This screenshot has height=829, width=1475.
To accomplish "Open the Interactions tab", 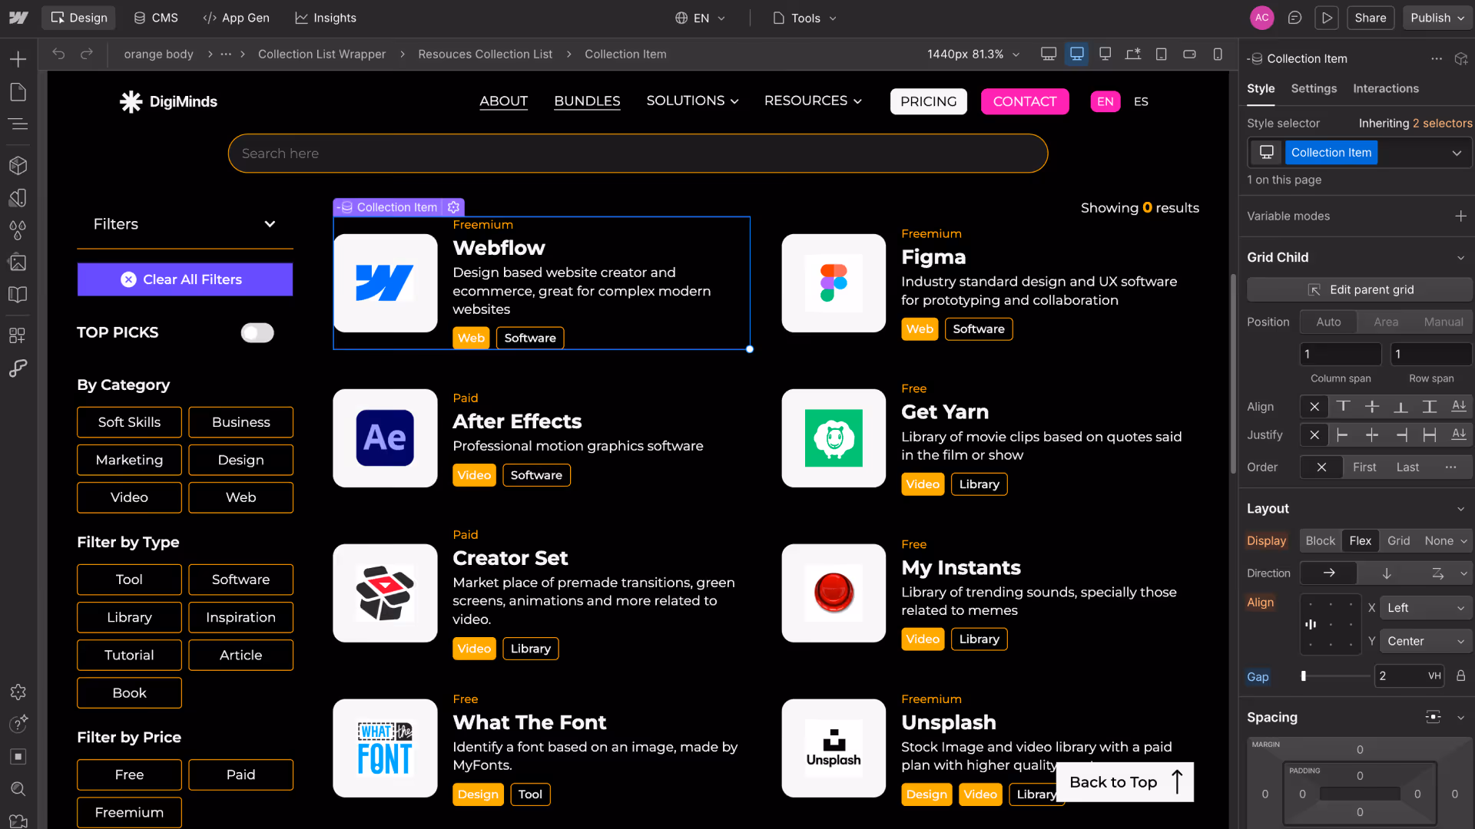I will (x=1386, y=89).
